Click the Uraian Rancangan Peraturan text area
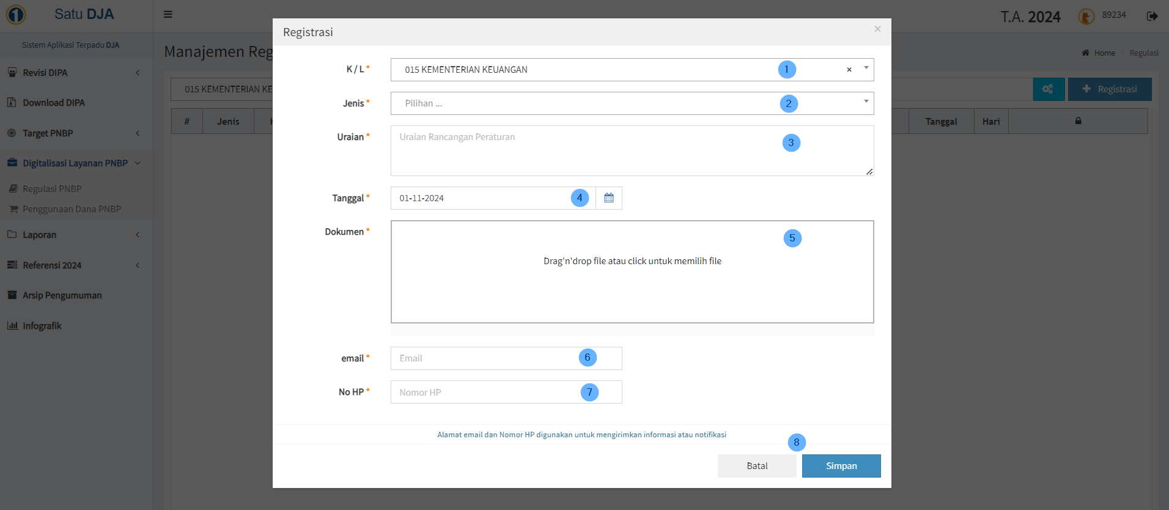1169x510 pixels. (x=587, y=151)
